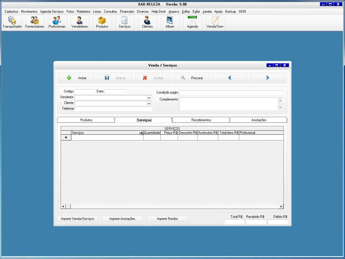Open the Editar menu
The height and width of the screenshot is (259, 345).
[186, 12]
